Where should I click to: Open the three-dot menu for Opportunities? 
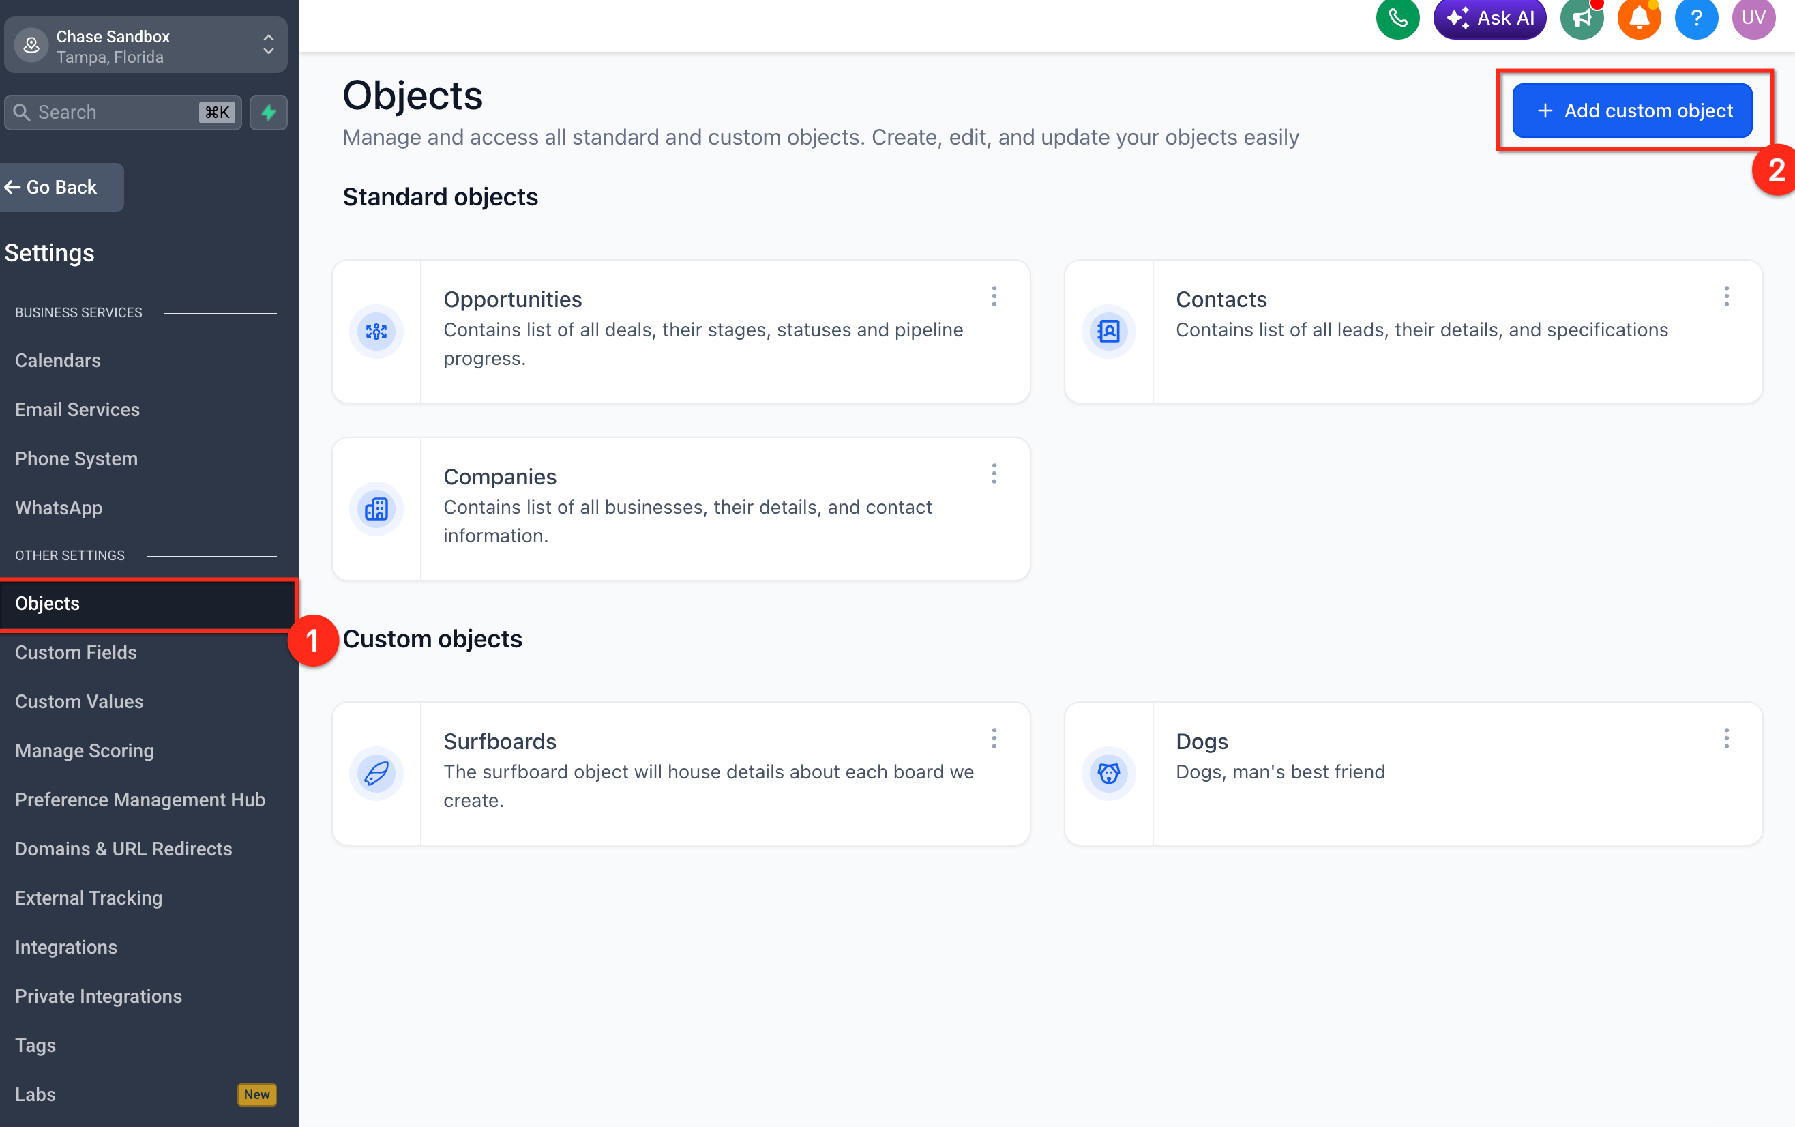pos(994,297)
